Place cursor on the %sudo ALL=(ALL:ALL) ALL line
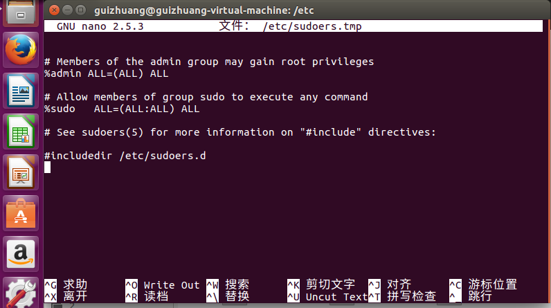 click(x=122, y=109)
